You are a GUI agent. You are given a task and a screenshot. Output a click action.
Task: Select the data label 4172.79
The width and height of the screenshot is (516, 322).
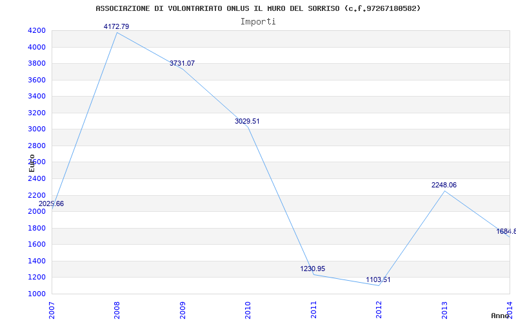117,26
